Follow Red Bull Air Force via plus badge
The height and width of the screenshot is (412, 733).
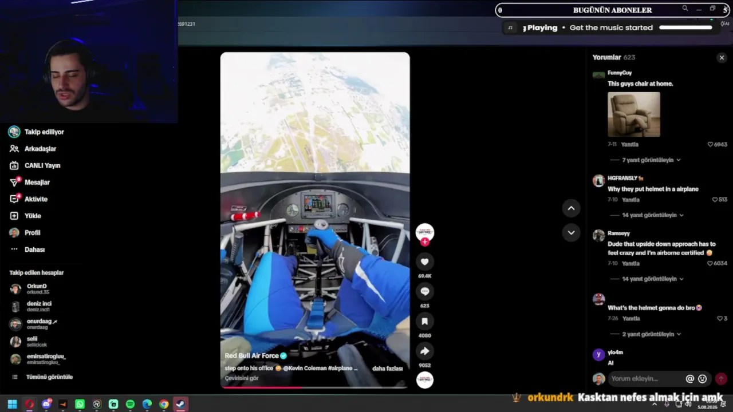point(424,242)
